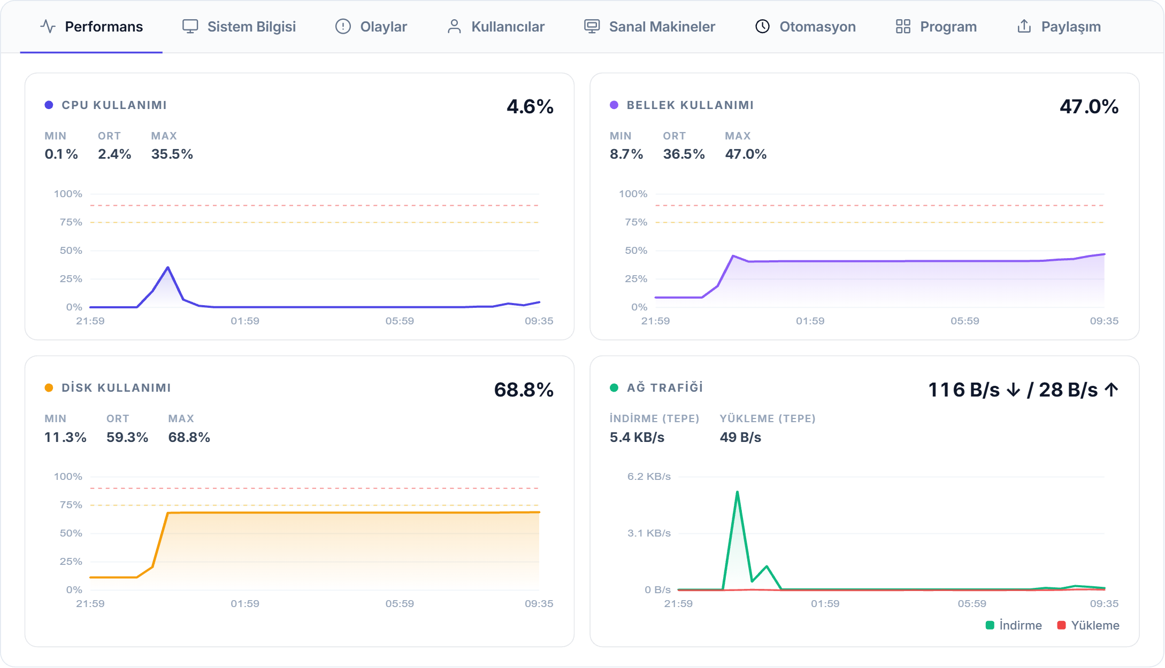Image resolution: width=1165 pixels, height=668 pixels.
Task: Open the Performans tab
Action: (91, 27)
